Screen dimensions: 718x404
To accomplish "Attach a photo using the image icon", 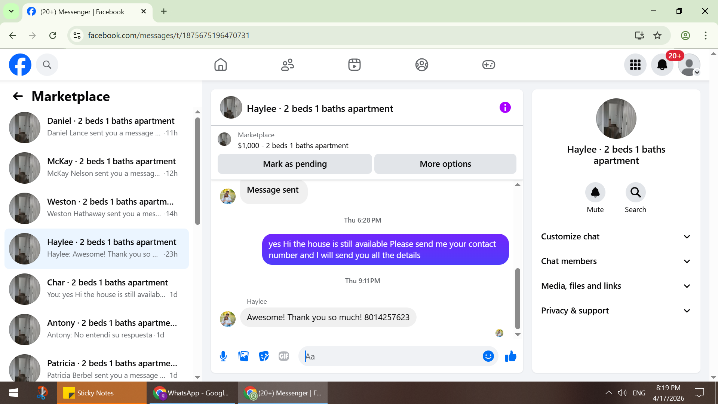I will [x=243, y=356].
